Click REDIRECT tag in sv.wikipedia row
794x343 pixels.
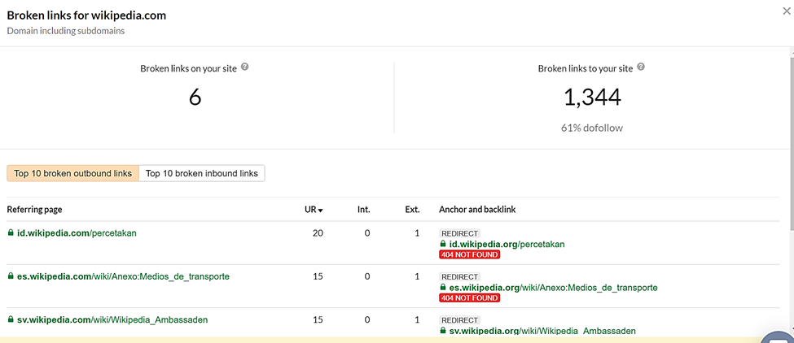[459, 319]
